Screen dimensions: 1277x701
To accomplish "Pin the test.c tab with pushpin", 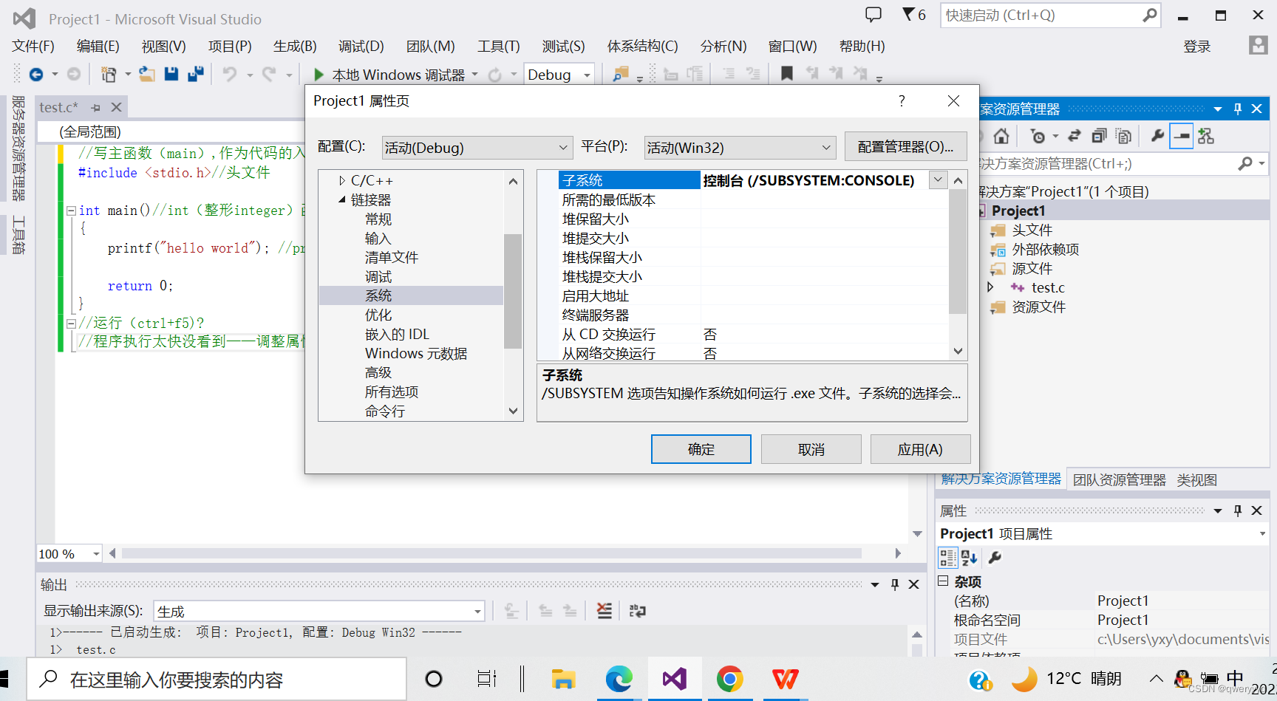I will [x=95, y=108].
